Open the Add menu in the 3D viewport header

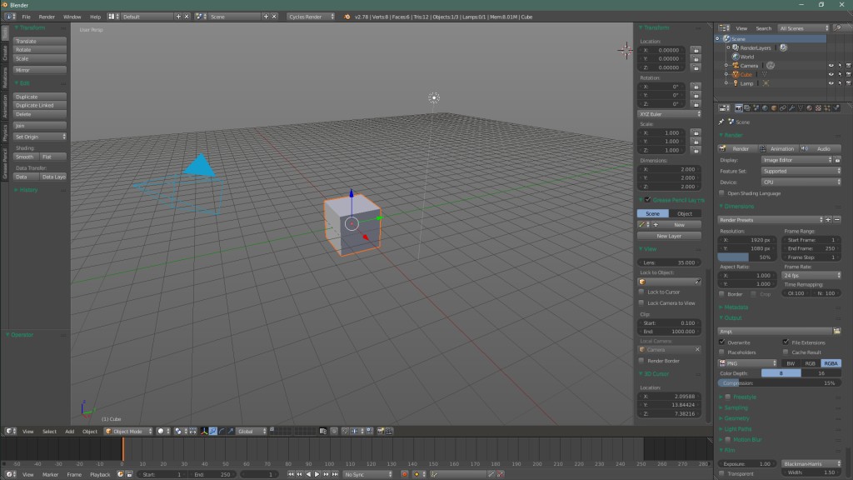(69, 431)
